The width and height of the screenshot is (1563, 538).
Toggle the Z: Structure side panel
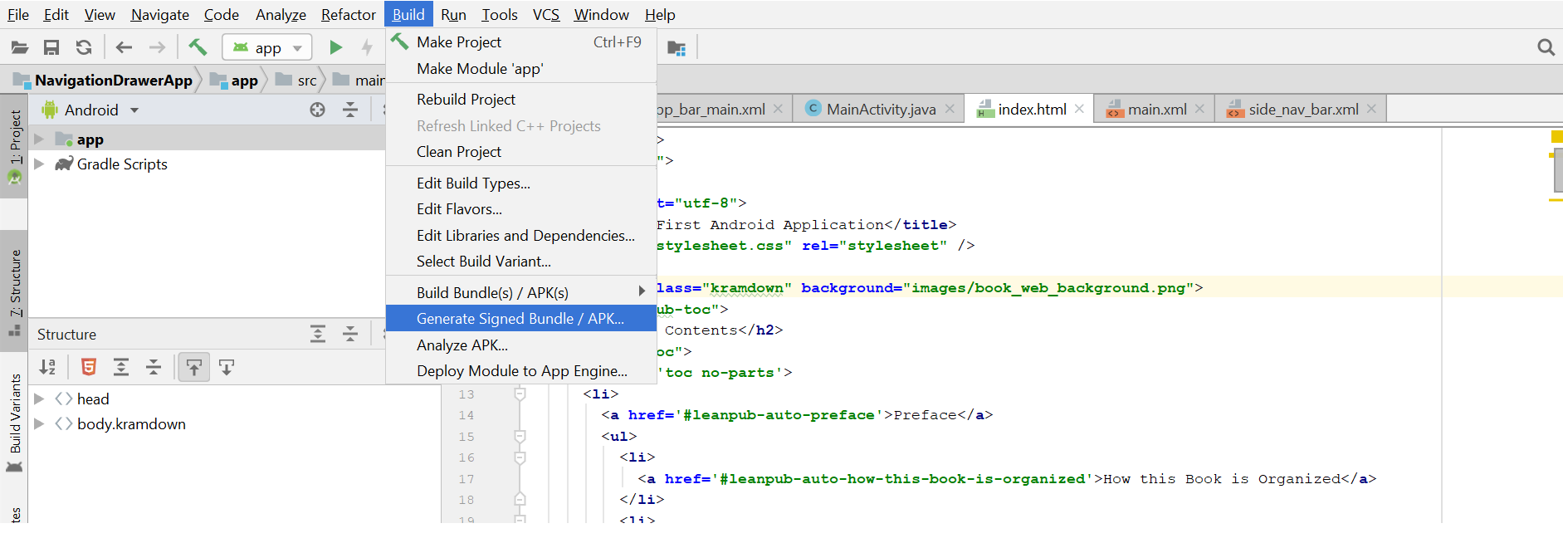tap(14, 291)
